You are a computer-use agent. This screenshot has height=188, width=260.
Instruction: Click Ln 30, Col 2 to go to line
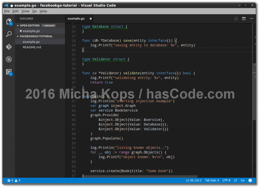(x=193, y=180)
